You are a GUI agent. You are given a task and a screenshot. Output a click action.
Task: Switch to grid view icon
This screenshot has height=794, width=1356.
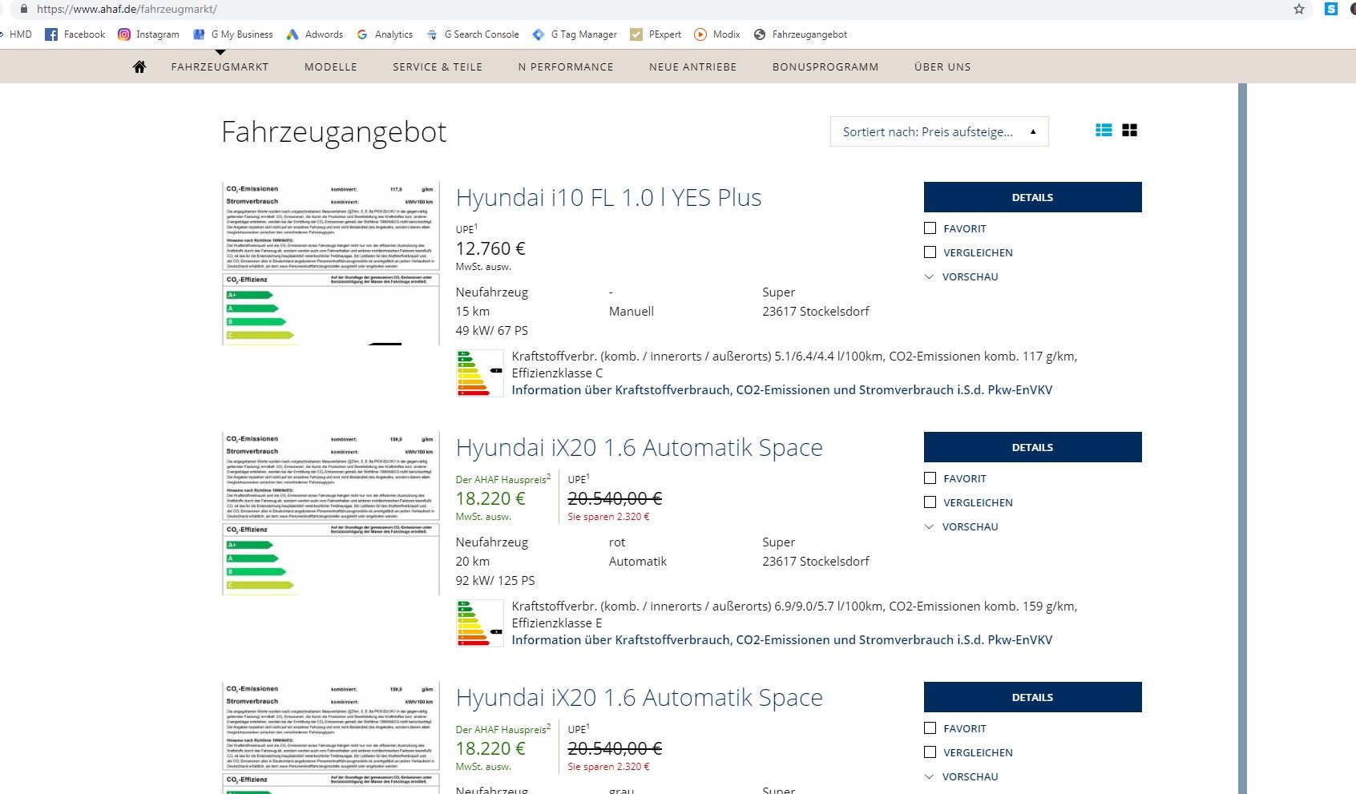click(x=1129, y=131)
